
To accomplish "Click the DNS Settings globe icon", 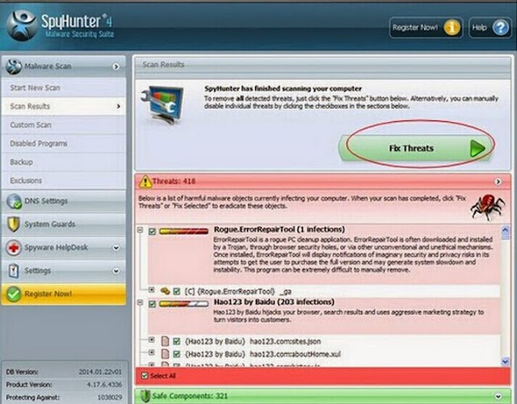I will [15, 201].
